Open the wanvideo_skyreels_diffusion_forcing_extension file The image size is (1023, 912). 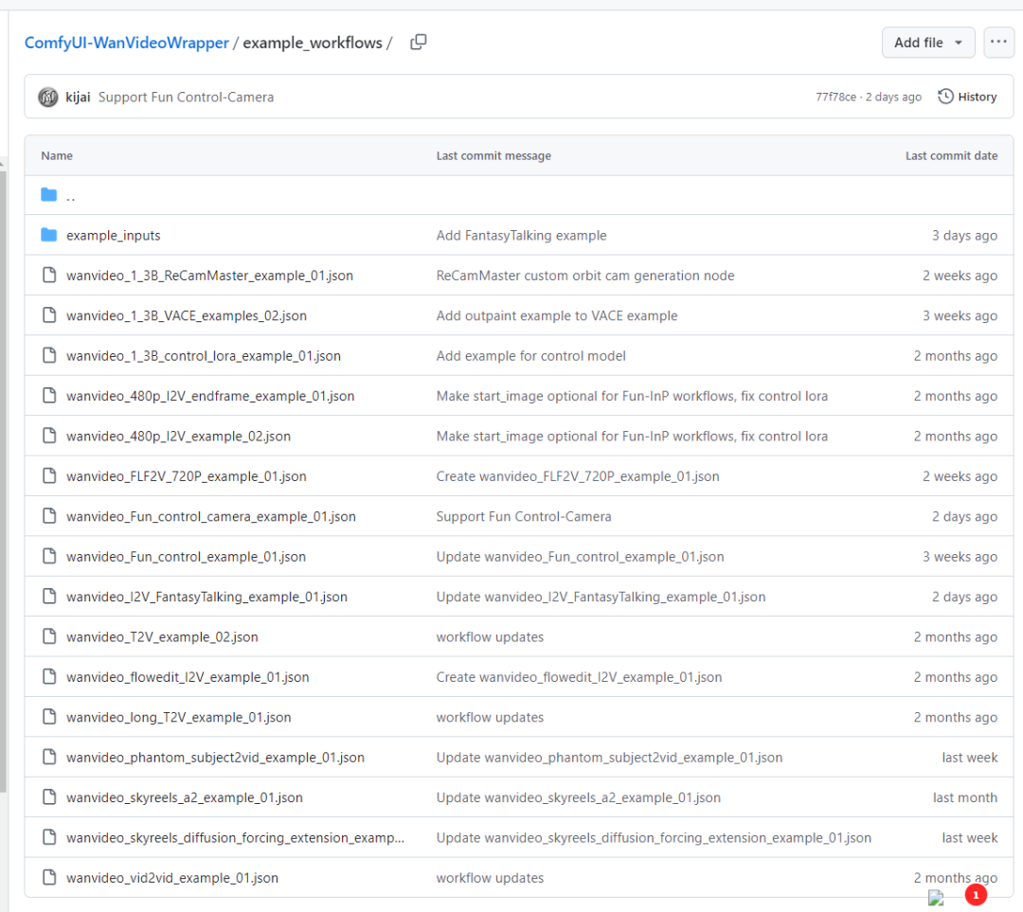pyautogui.click(x=235, y=837)
